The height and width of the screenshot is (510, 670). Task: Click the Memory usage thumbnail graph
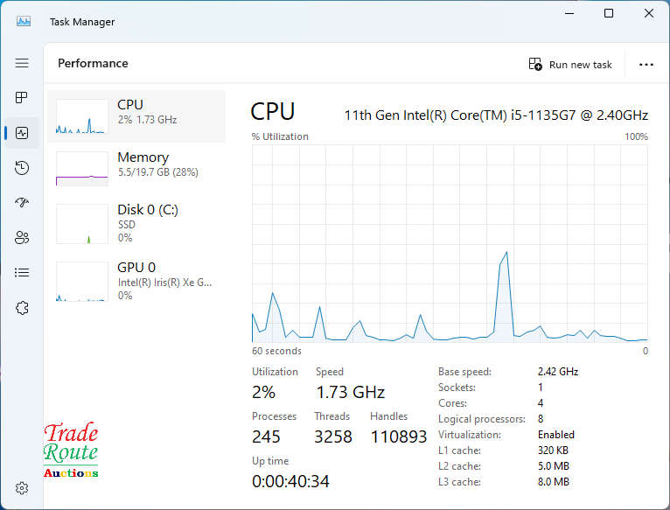point(81,169)
